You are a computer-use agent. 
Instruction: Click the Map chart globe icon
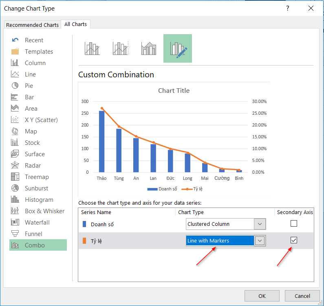pyautogui.click(x=15, y=131)
